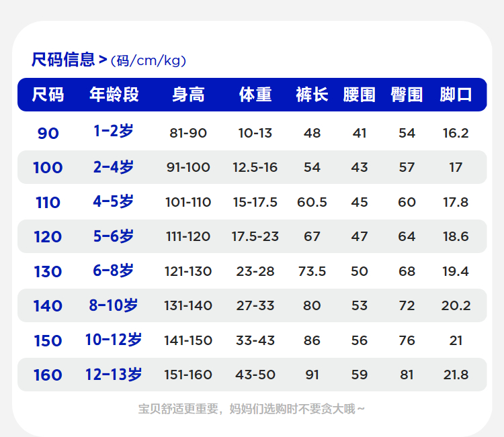Click the 4-5岁 age cell
The width and height of the screenshot is (504, 437).
point(114,201)
